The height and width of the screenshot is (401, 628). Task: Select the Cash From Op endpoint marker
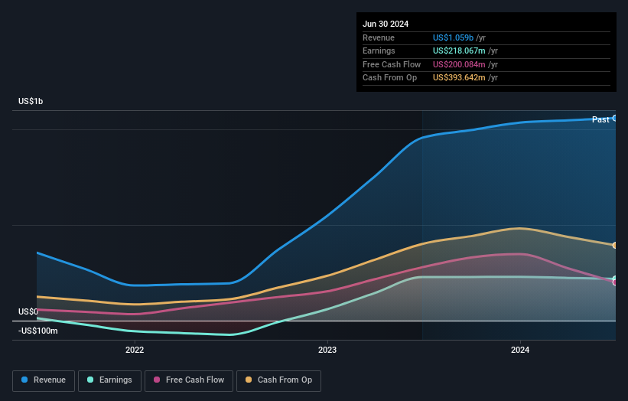point(615,245)
